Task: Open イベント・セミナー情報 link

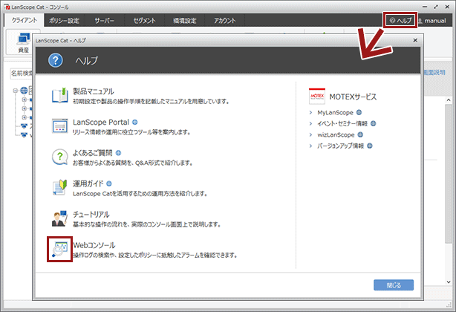Action: [x=342, y=123]
